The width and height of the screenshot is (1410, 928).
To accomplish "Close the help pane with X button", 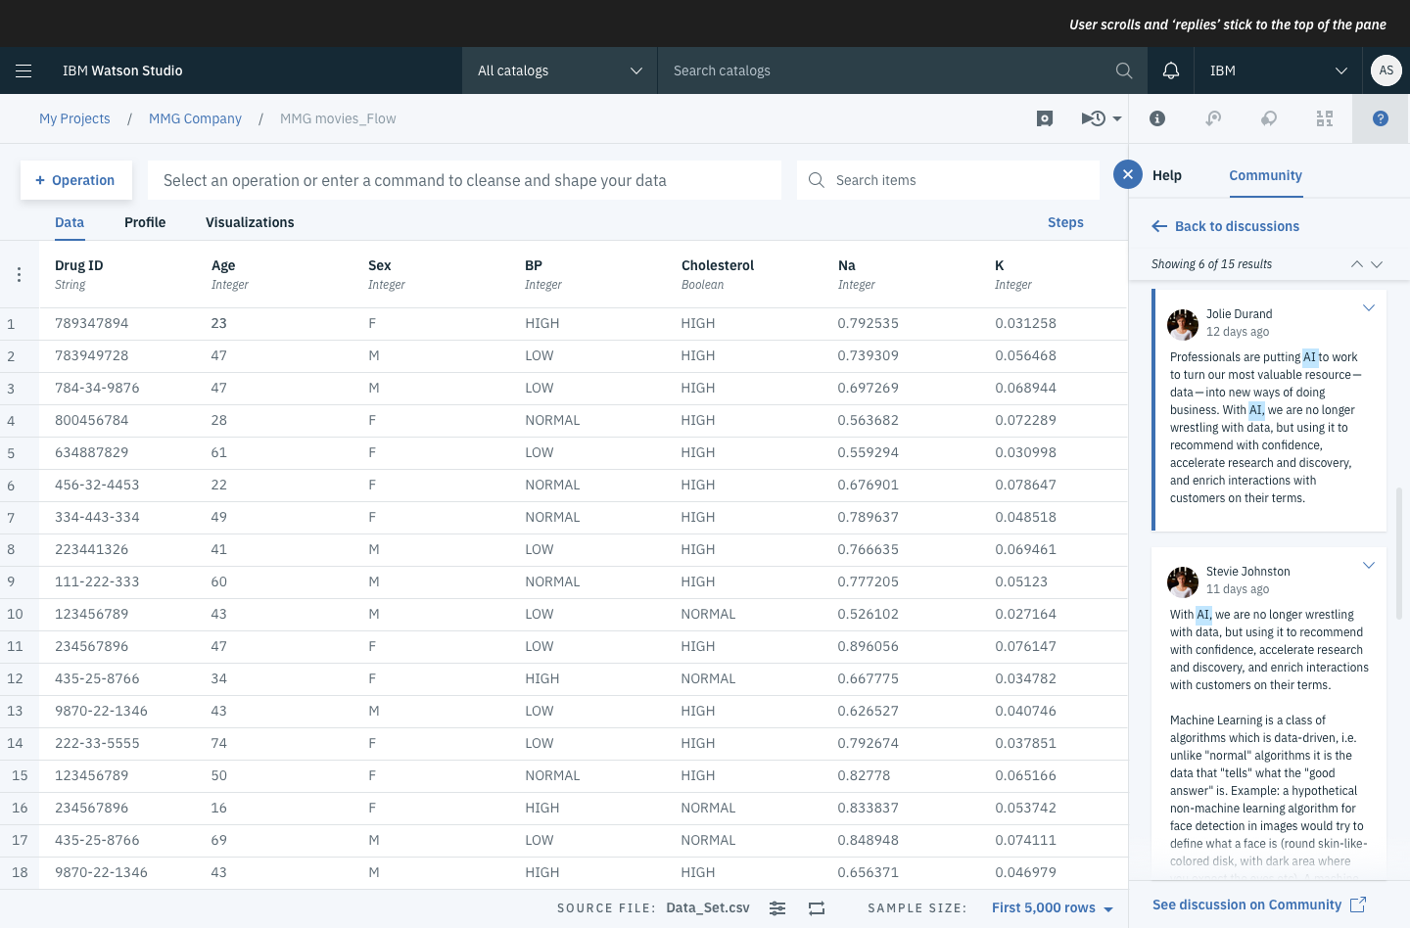I will pos(1128,175).
